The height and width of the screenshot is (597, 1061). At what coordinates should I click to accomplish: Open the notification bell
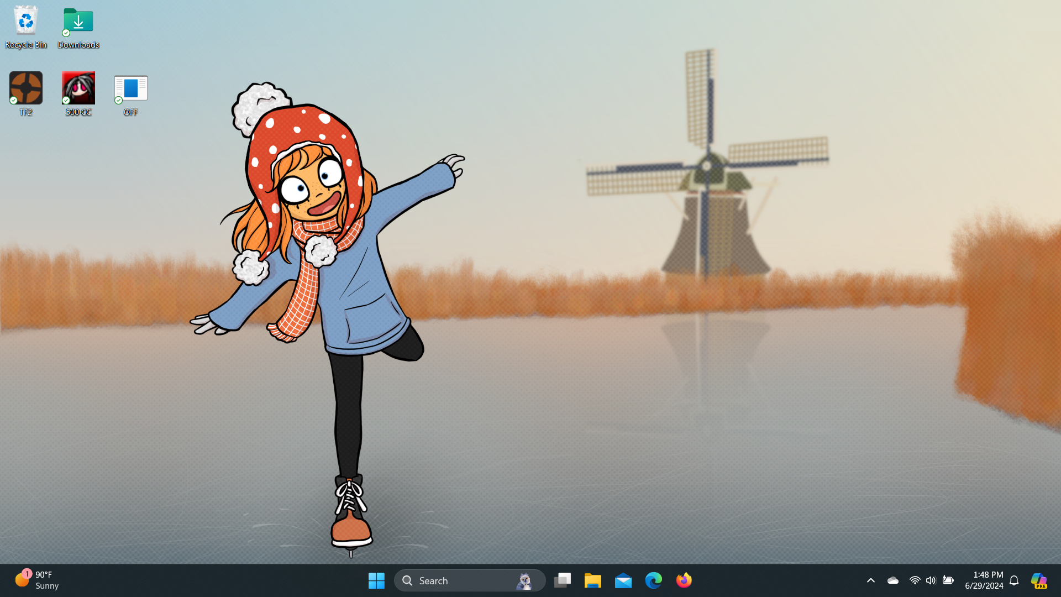pyautogui.click(x=1014, y=580)
